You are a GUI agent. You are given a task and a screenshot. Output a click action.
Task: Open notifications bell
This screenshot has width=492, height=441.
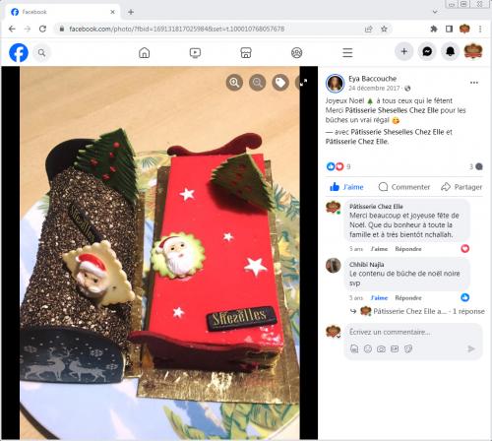[450, 52]
